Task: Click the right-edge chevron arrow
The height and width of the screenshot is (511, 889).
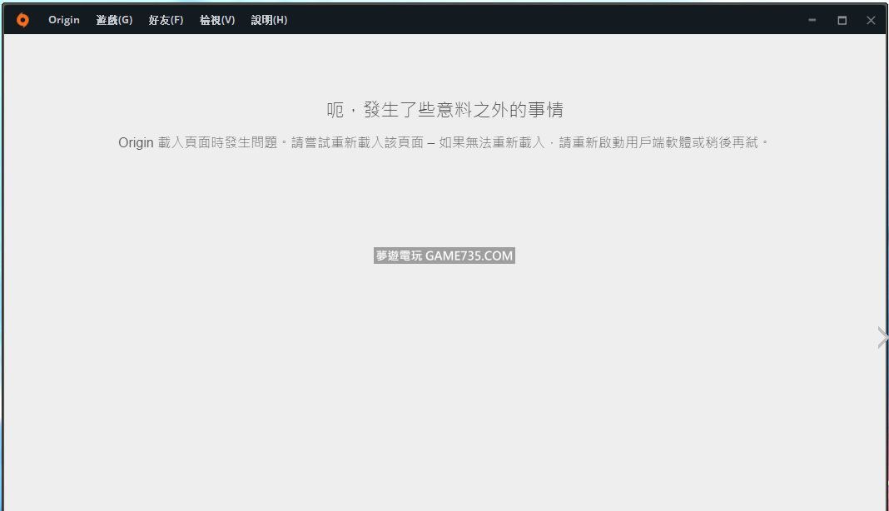Action: (882, 337)
